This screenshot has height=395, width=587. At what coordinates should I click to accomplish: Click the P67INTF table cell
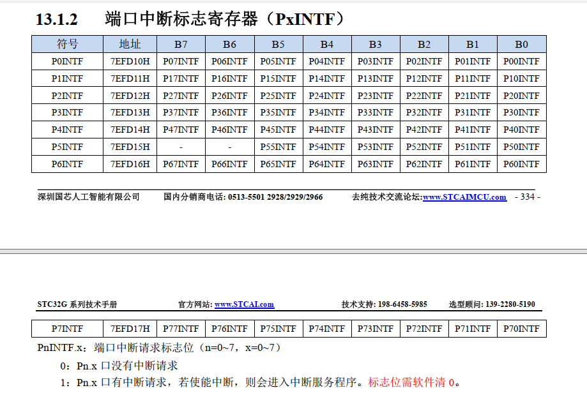[181, 164]
